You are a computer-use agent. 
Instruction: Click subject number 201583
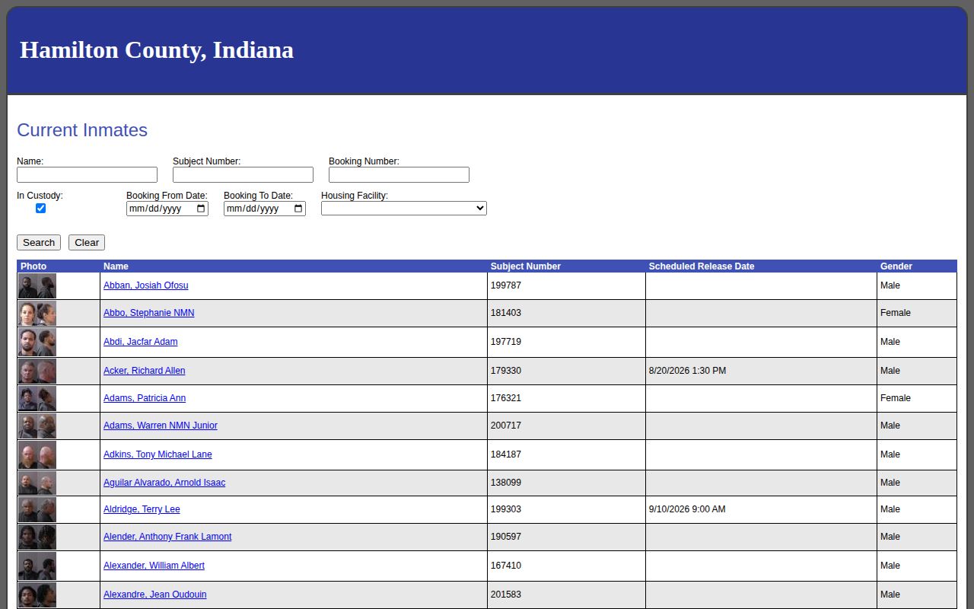coord(506,595)
